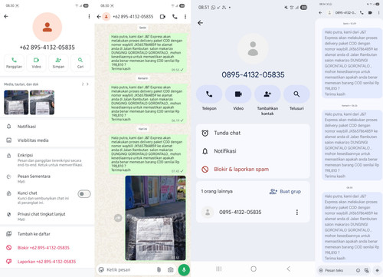Tap gallery icon in SMS message bar
Screen dimensions: 383x277
pyautogui.click(x=367, y=270)
